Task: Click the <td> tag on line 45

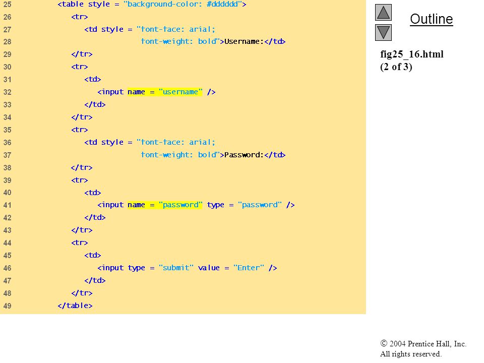Action: (x=93, y=255)
